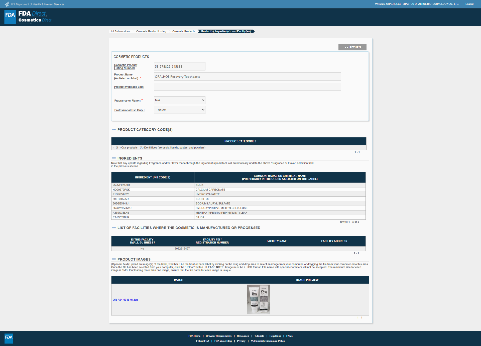Log out using the Logout link
The height and width of the screenshot is (346, 481).
coord(469,4)
